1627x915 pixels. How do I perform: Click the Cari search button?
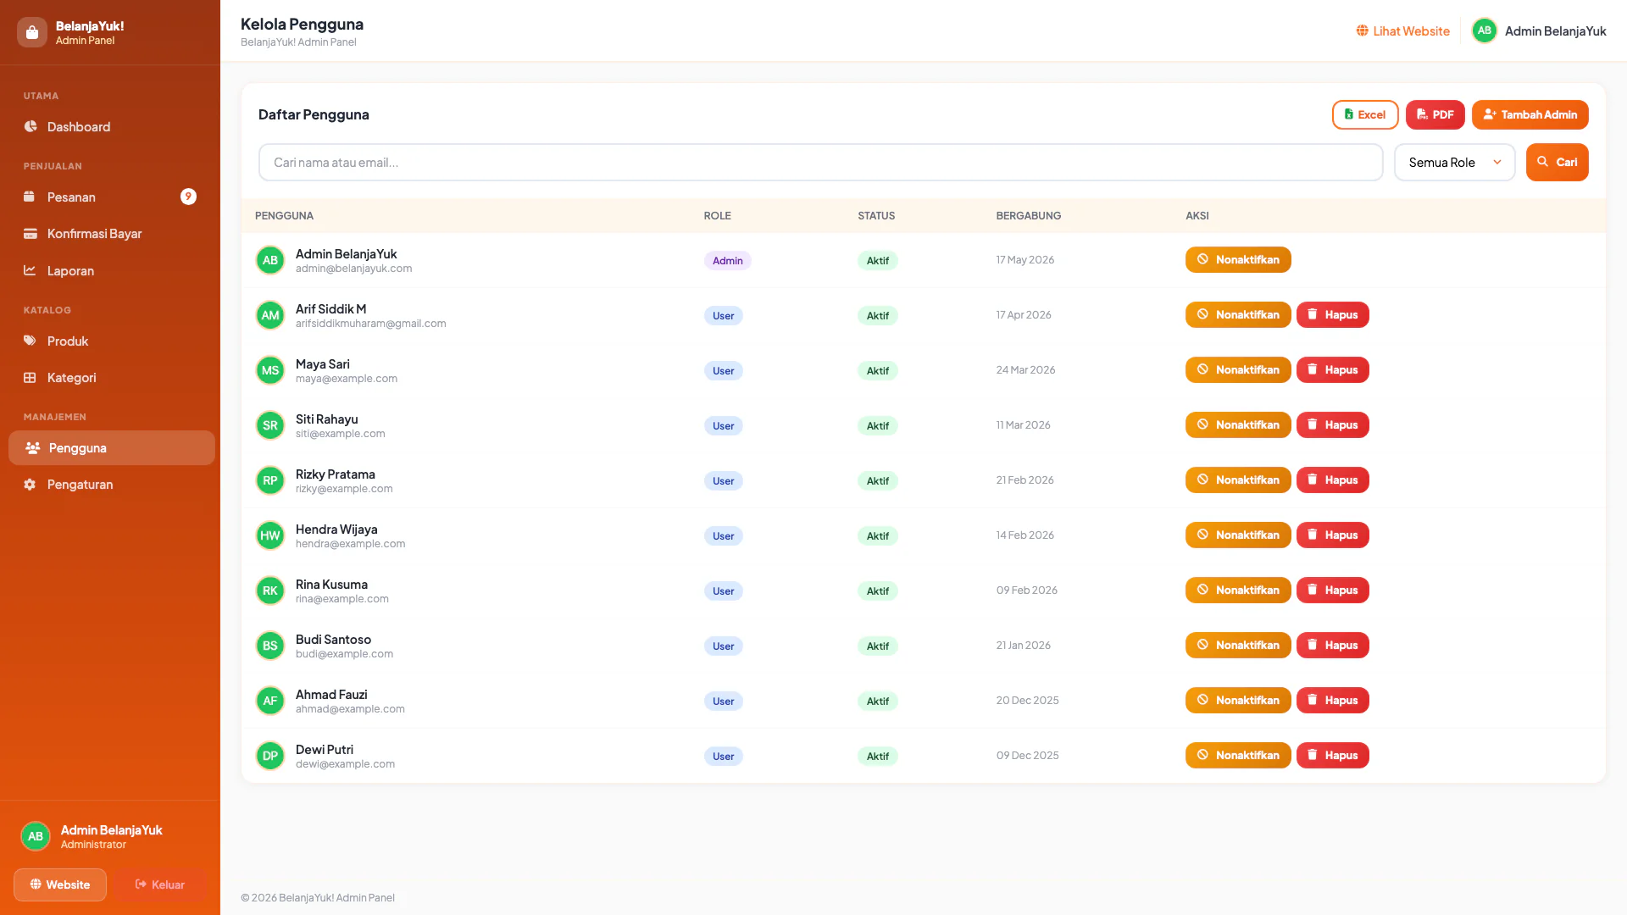point(1557,162)
